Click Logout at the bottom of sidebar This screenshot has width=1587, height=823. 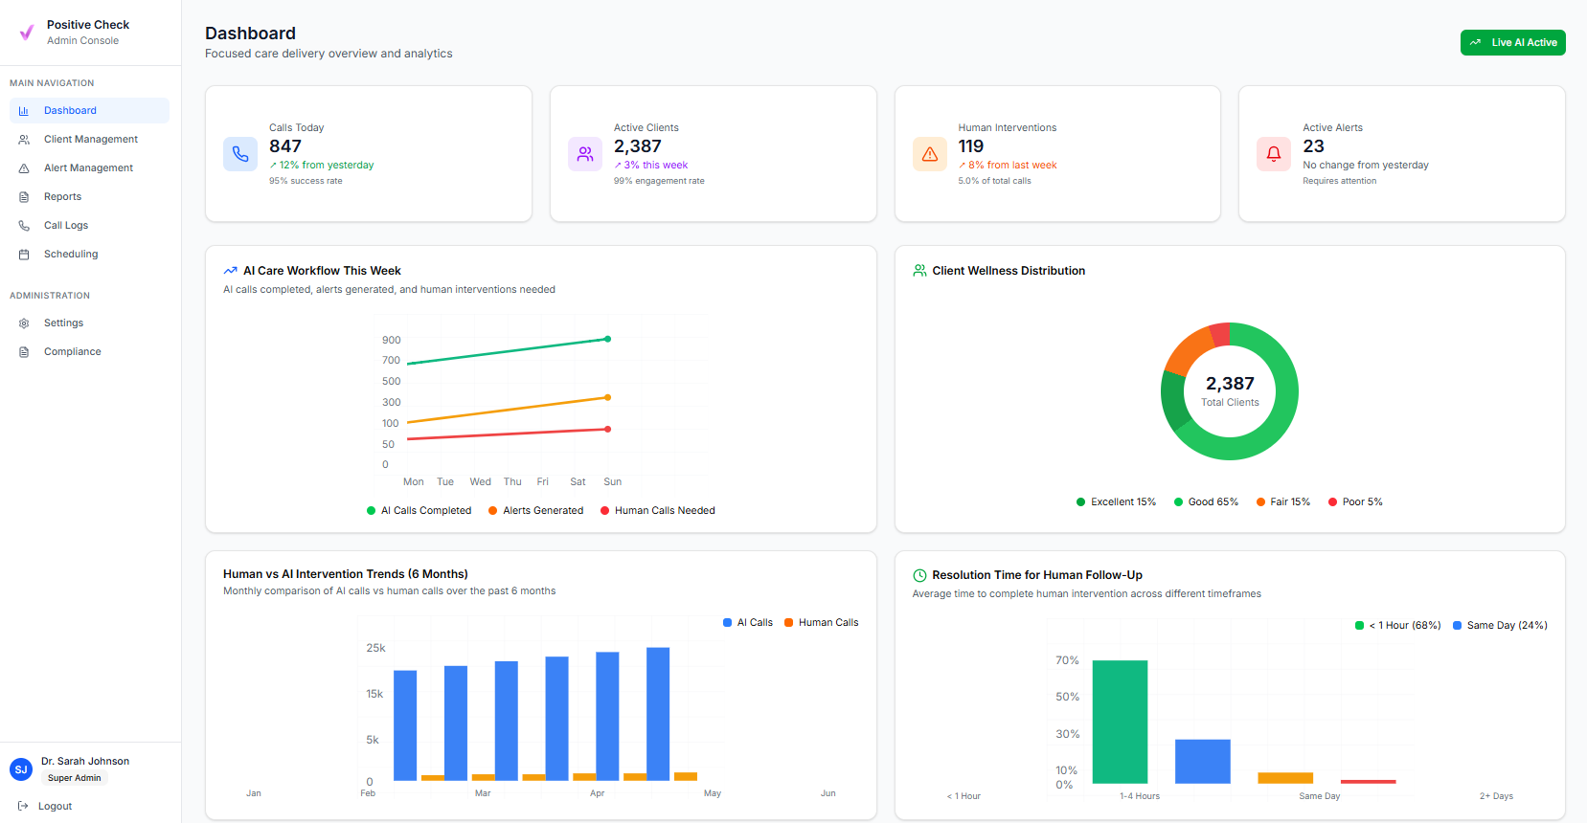pyautogui.click(x=55, y=807)
